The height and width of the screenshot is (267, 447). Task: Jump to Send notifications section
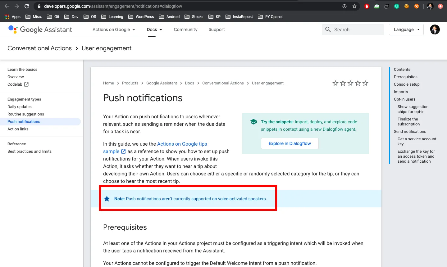click(410, 132)
